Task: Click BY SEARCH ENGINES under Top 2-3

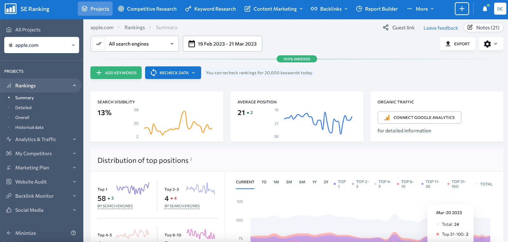Action: [x=182, y=206]
